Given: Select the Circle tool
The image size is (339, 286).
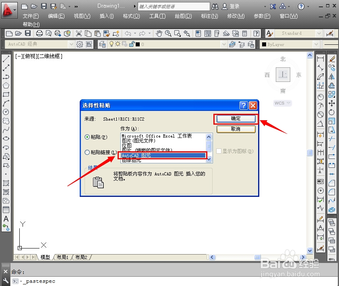Looking at the screenshot, I should [6, 112].
